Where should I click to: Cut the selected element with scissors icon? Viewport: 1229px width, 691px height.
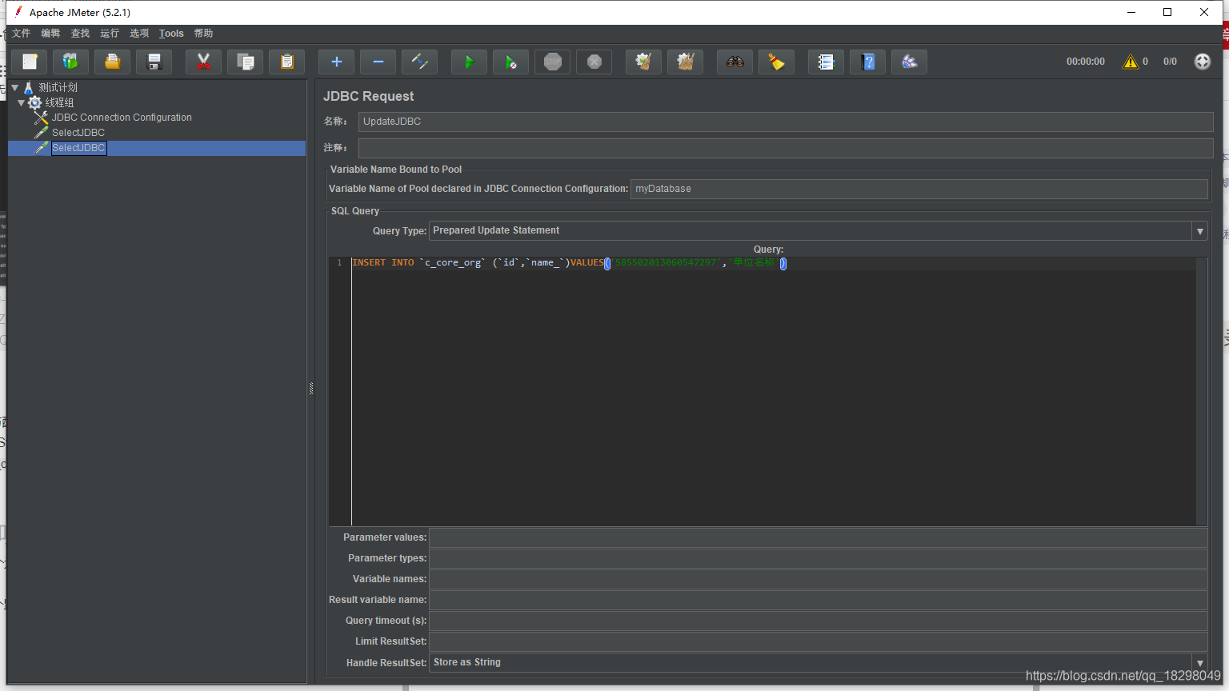tap(204, 62)
